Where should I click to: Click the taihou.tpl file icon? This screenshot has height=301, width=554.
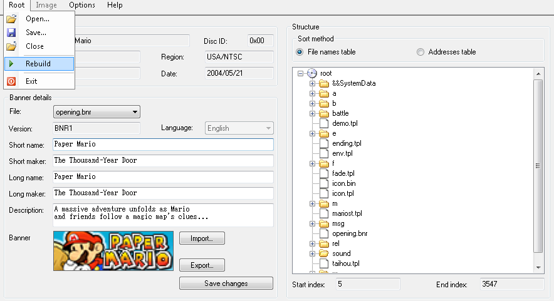point(324,263)
